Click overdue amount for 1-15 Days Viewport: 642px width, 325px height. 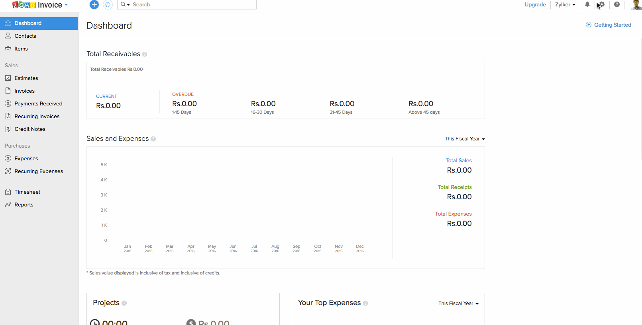tap(185, 104)
